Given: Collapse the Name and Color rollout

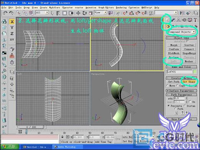Looking at the screenshot, I should tap(181, 67).
